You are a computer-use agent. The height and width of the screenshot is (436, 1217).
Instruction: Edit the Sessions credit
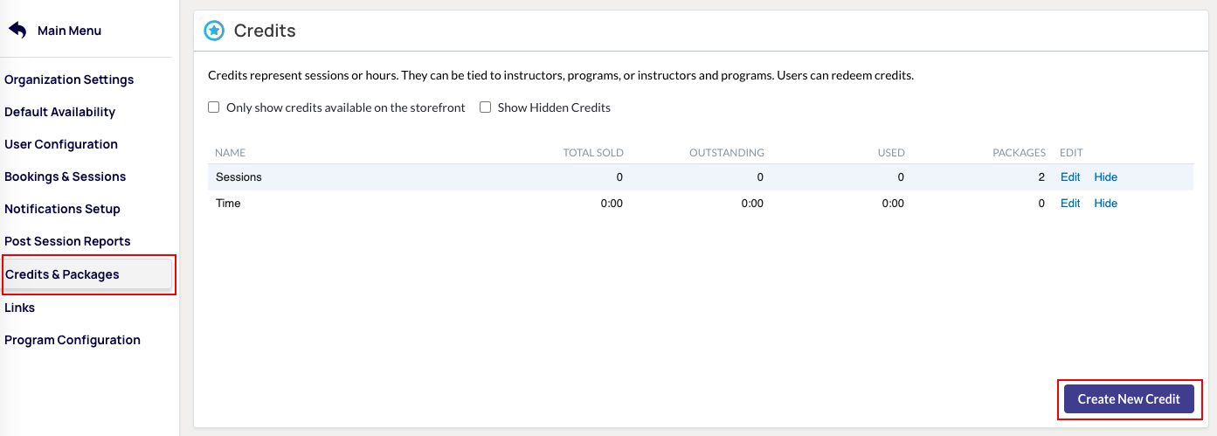coord(1070,177)
